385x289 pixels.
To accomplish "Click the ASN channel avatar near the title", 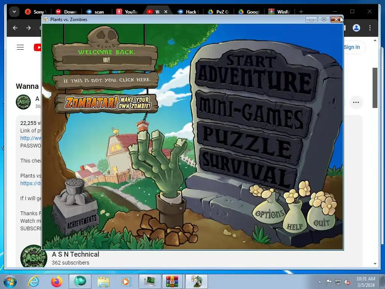I will [x=23, y=102].
